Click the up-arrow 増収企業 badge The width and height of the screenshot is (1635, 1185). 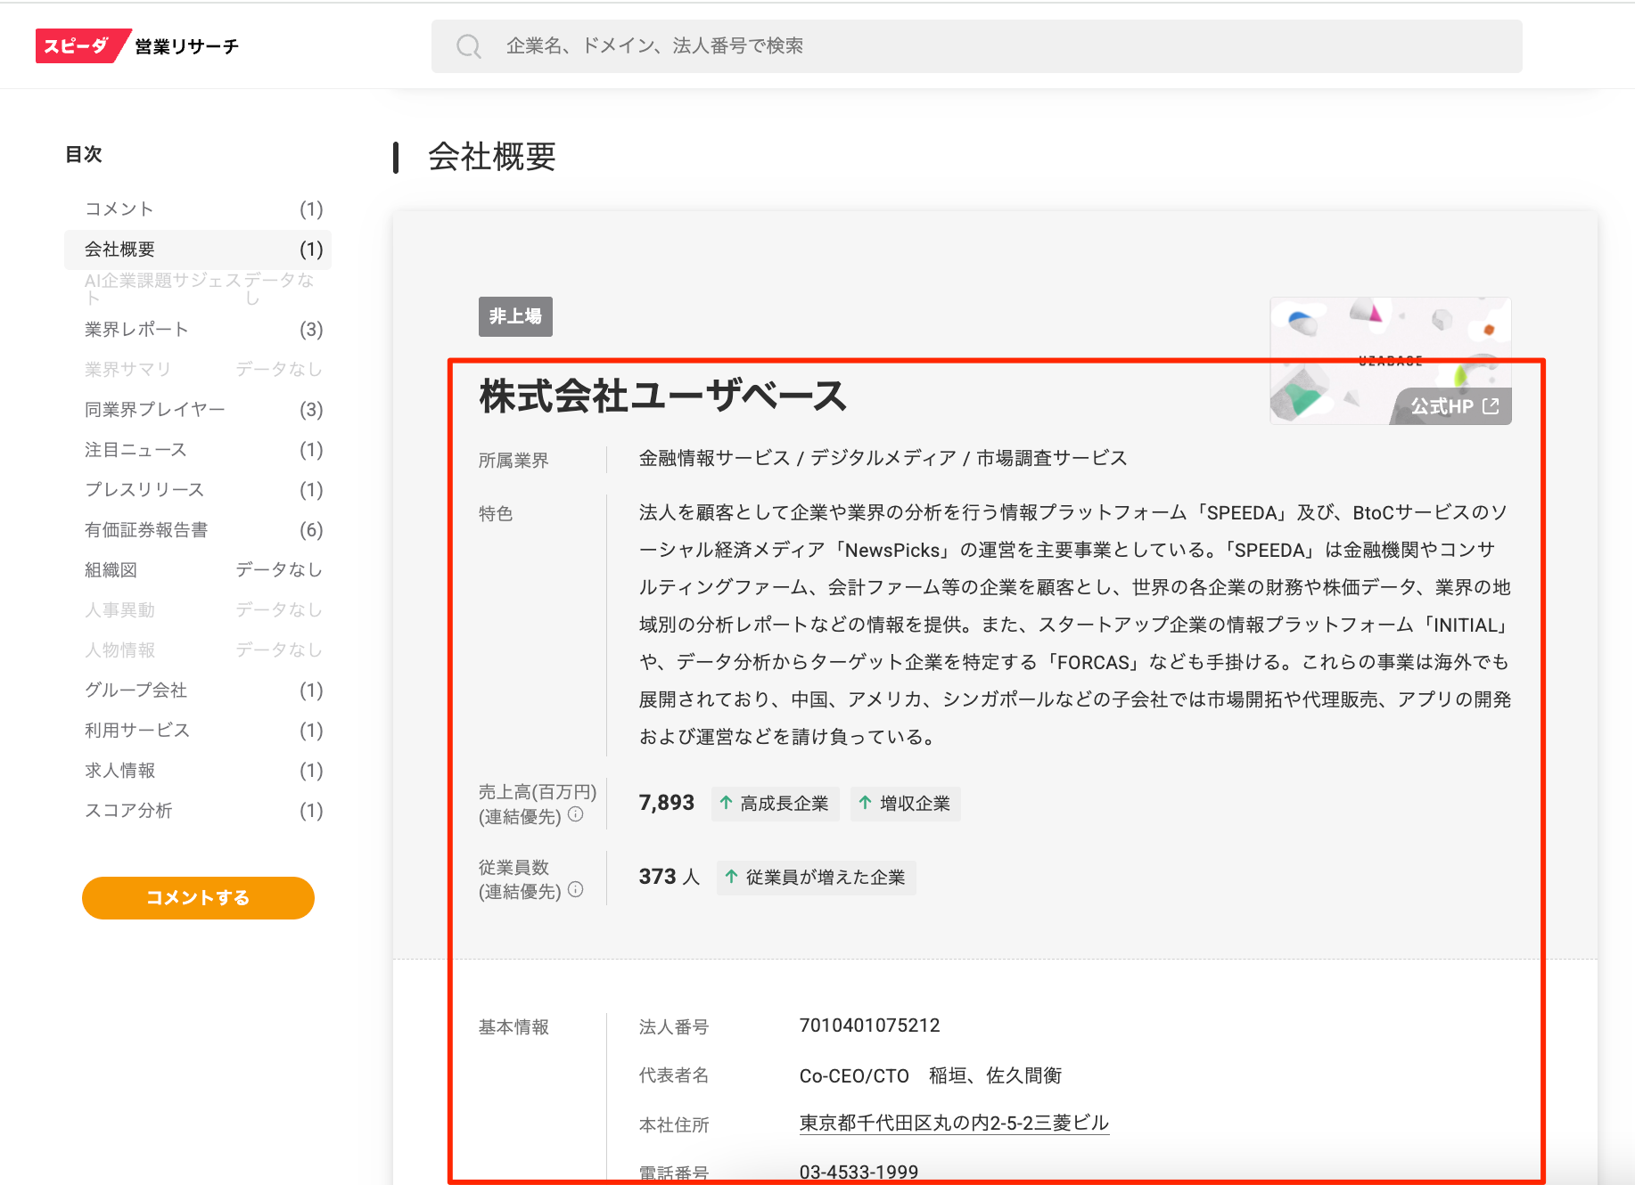pyautogui.click(x=905, y=803)
